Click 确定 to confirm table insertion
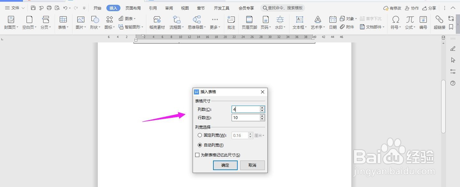460x187 pixels. coord(225,165)
